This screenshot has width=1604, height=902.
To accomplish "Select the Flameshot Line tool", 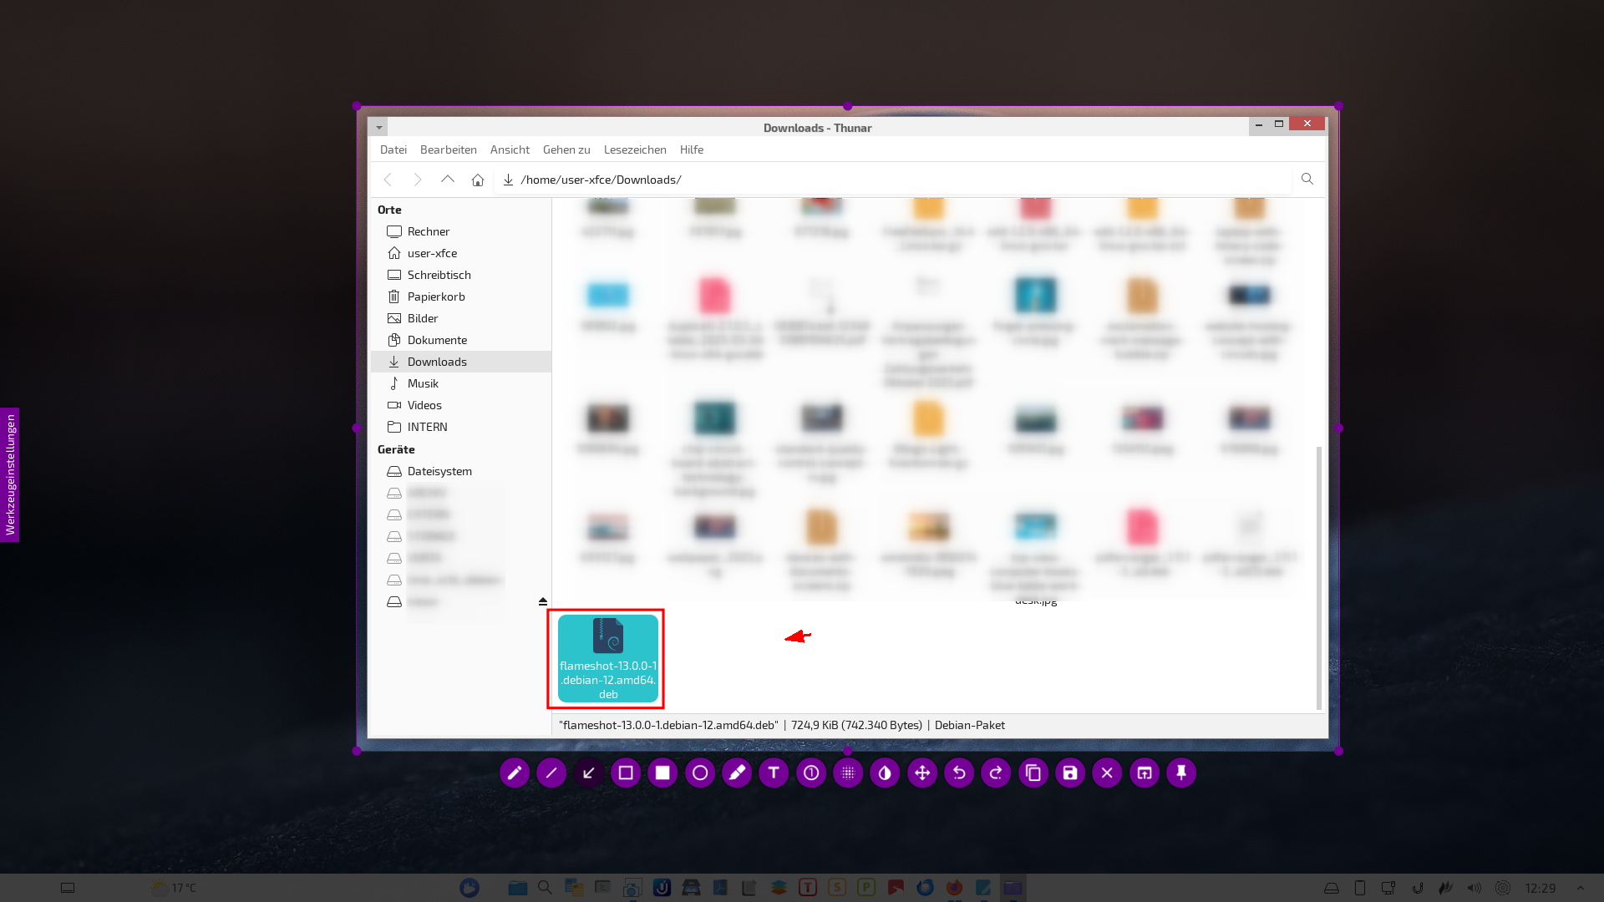I will (x=551, y=773).
